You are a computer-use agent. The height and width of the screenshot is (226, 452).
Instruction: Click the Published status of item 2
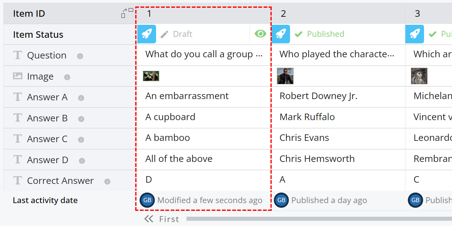pos(319,34)
